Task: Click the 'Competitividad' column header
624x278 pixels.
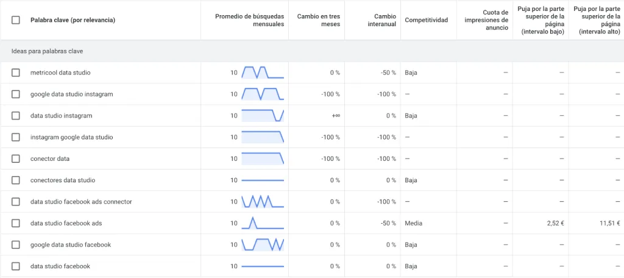Action: pos(426,20)
